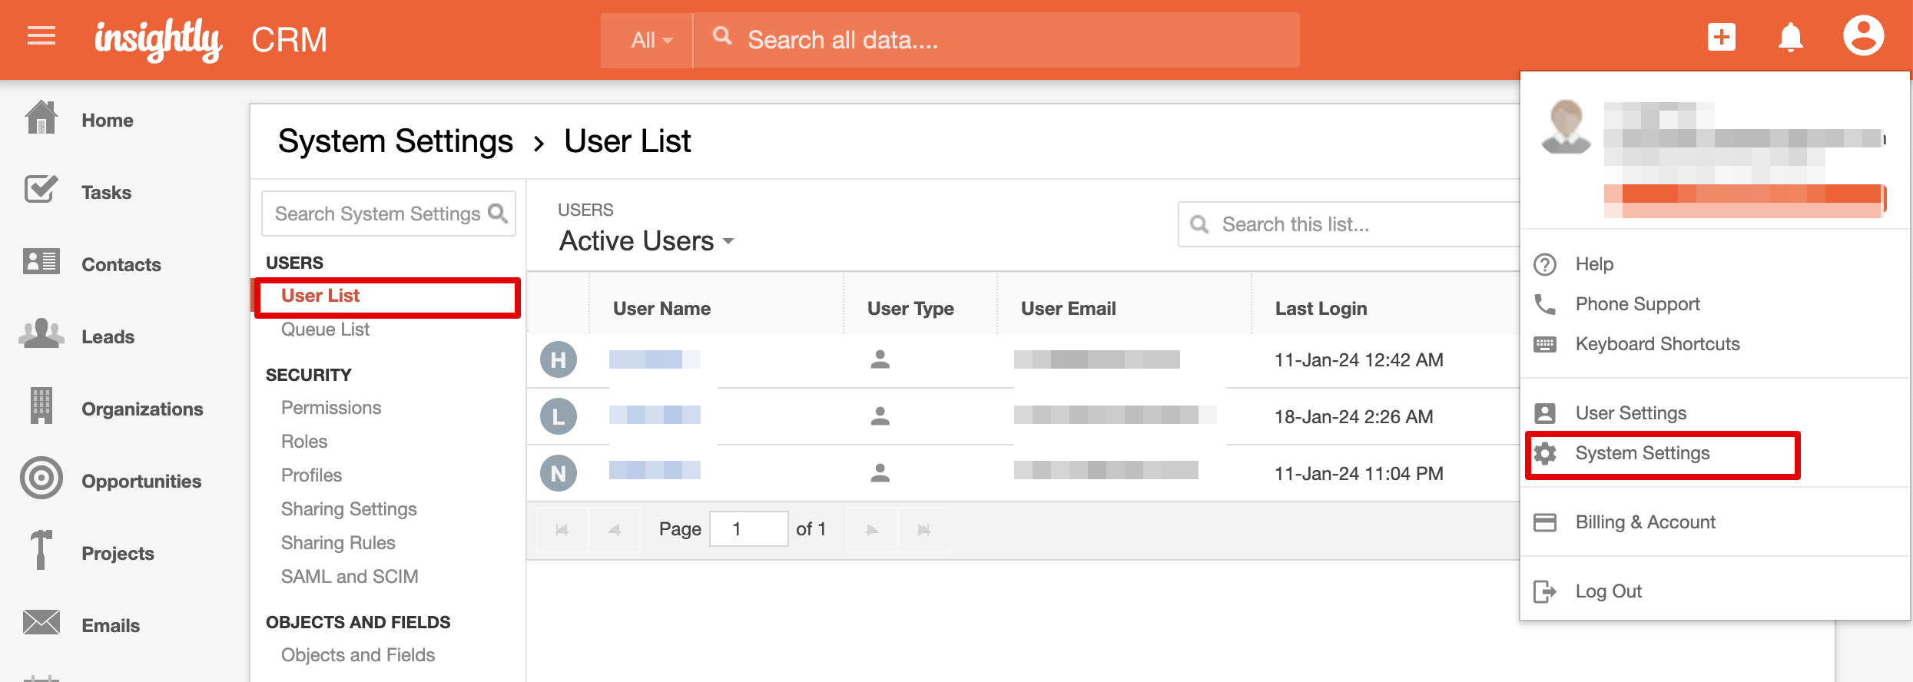The height and width of the screenshot is (682, 1913).
Task: Go to Home in the sidebar
Action: pos(107,121)
